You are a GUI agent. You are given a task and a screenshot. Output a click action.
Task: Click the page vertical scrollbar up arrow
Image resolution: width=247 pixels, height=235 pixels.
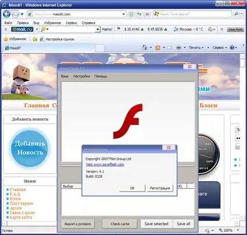click(x=242, y=56)
